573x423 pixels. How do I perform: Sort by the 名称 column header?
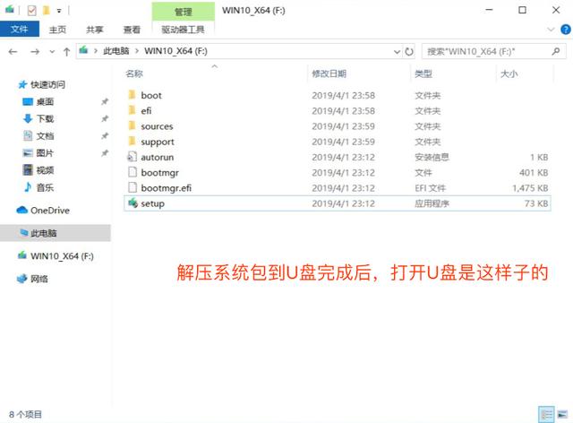134,73
